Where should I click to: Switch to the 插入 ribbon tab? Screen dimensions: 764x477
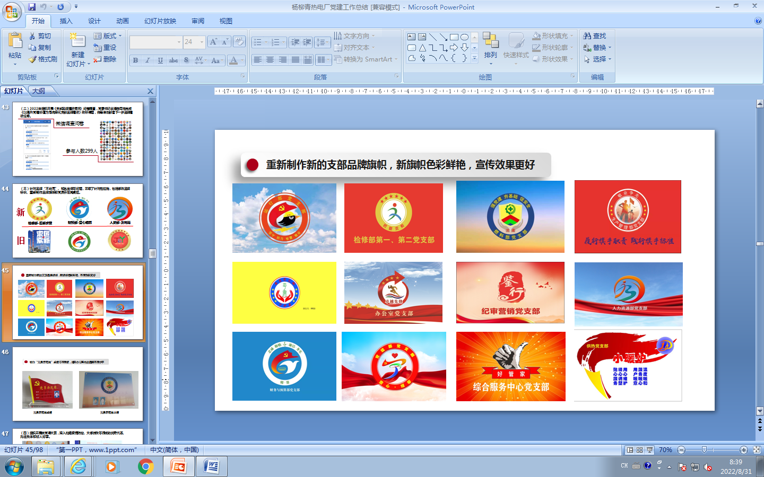66,21
